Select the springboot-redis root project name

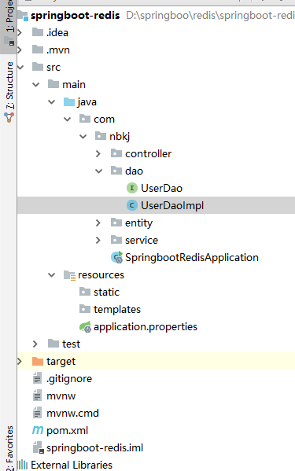(75, 15)
